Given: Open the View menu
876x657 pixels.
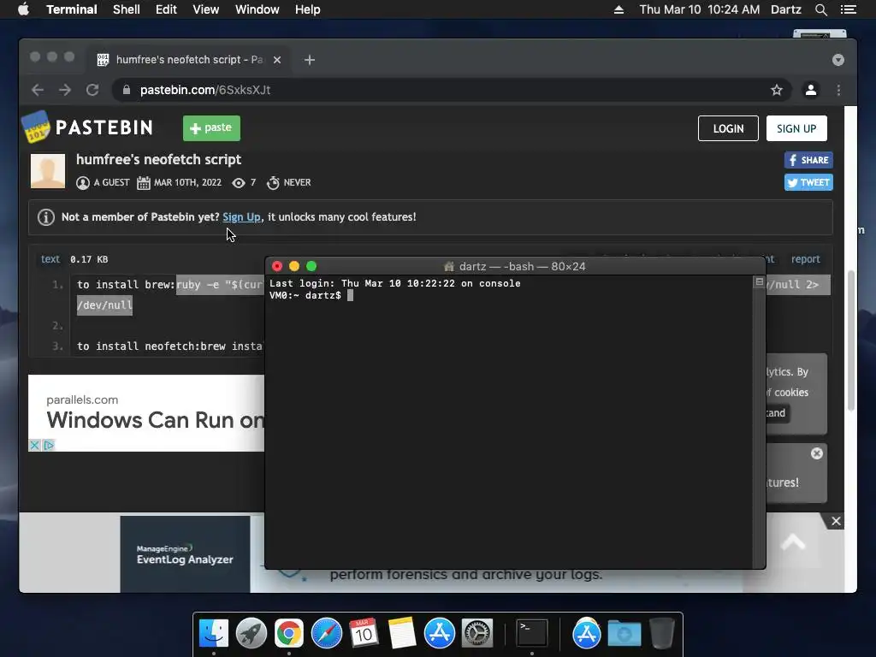Looking at the screenshot, I should coord(205,9).
